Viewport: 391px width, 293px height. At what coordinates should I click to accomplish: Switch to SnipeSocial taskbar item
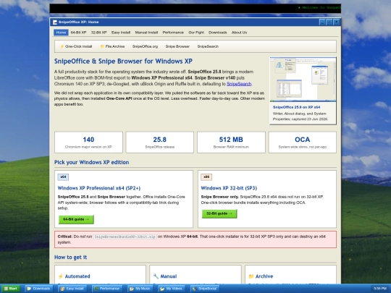coord(205,289)
